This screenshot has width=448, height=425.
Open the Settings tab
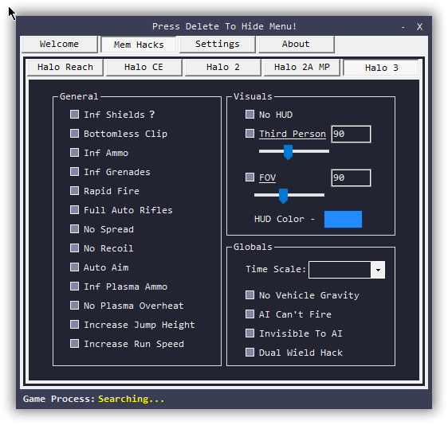point(217,45)
